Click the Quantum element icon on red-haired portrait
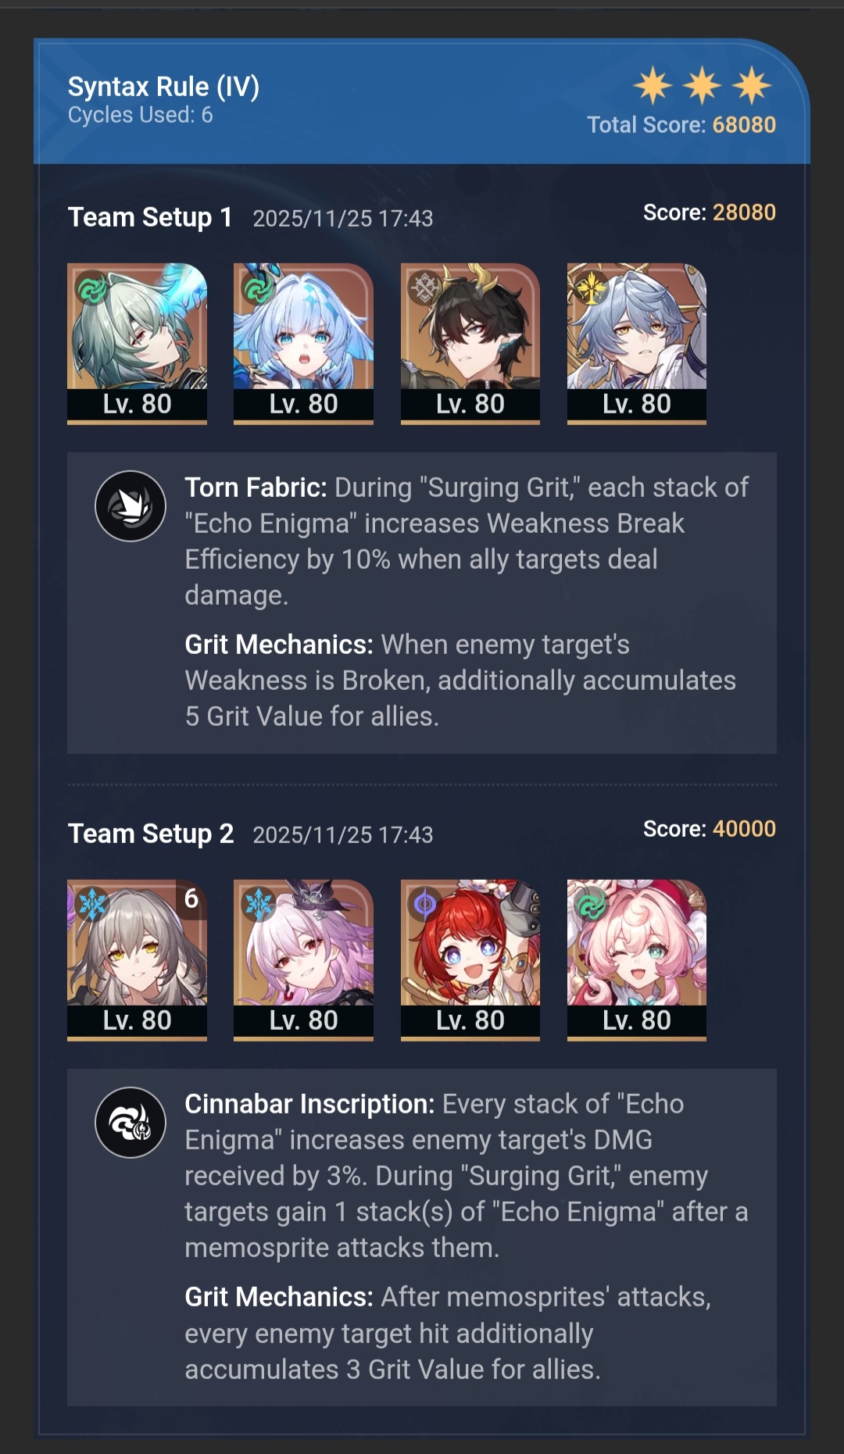This screenshot has height=1454, width=844. click(425, 905)
